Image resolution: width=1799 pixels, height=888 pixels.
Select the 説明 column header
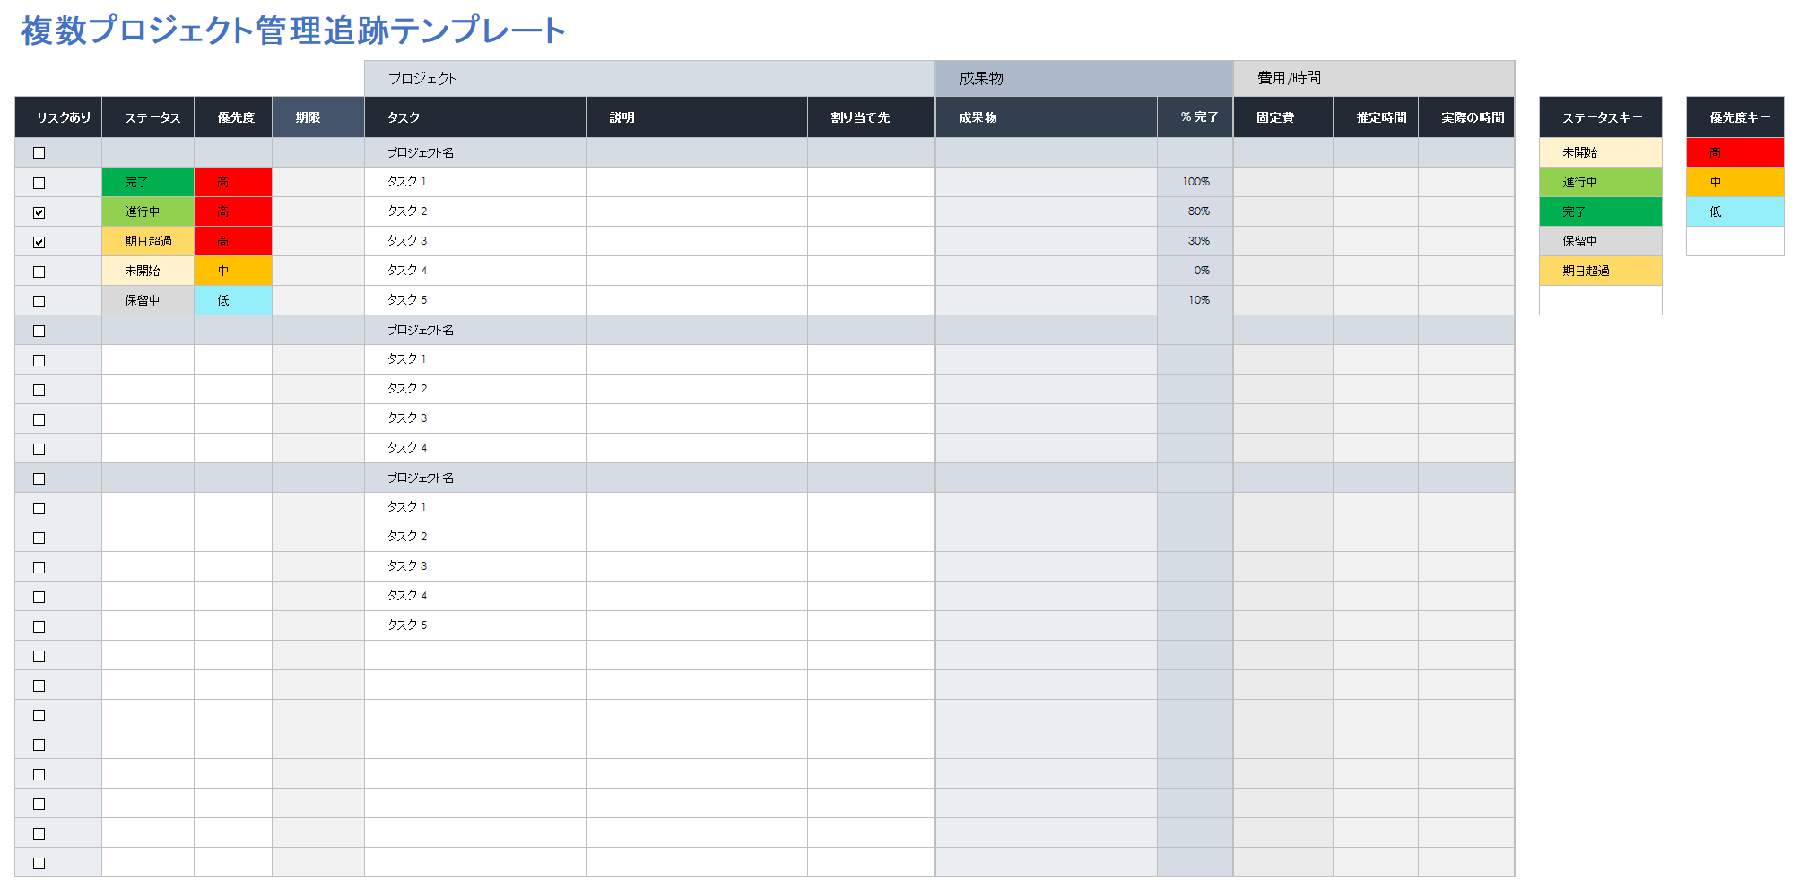click(697, 117)
